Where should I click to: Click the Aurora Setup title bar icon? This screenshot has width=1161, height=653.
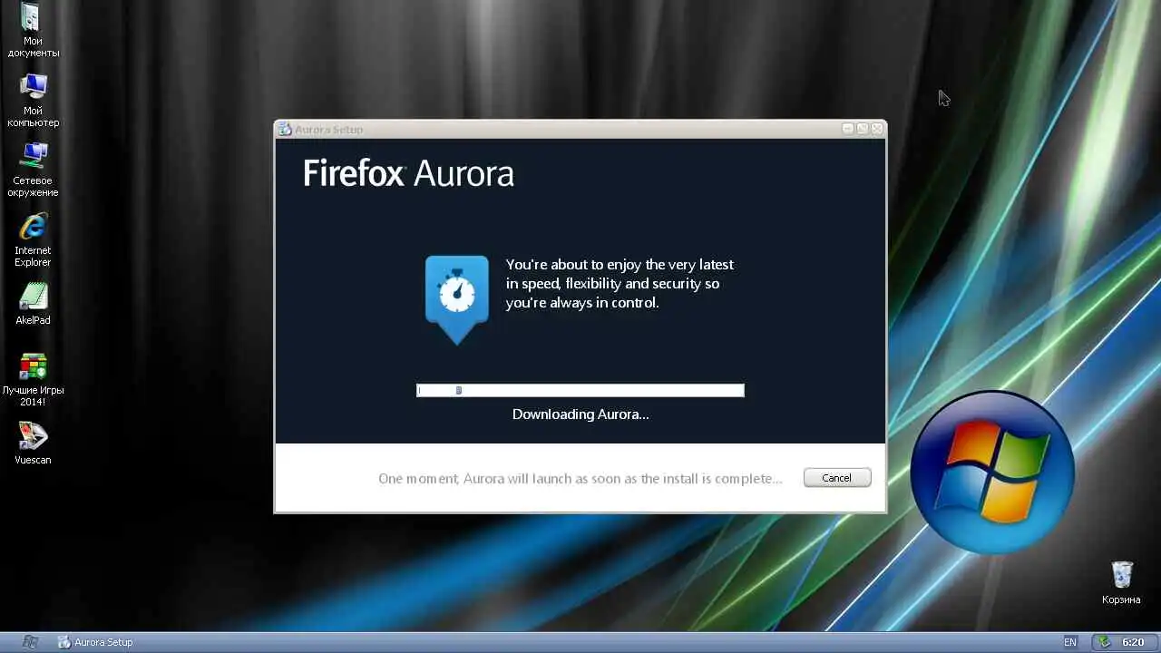coord(285,129)
